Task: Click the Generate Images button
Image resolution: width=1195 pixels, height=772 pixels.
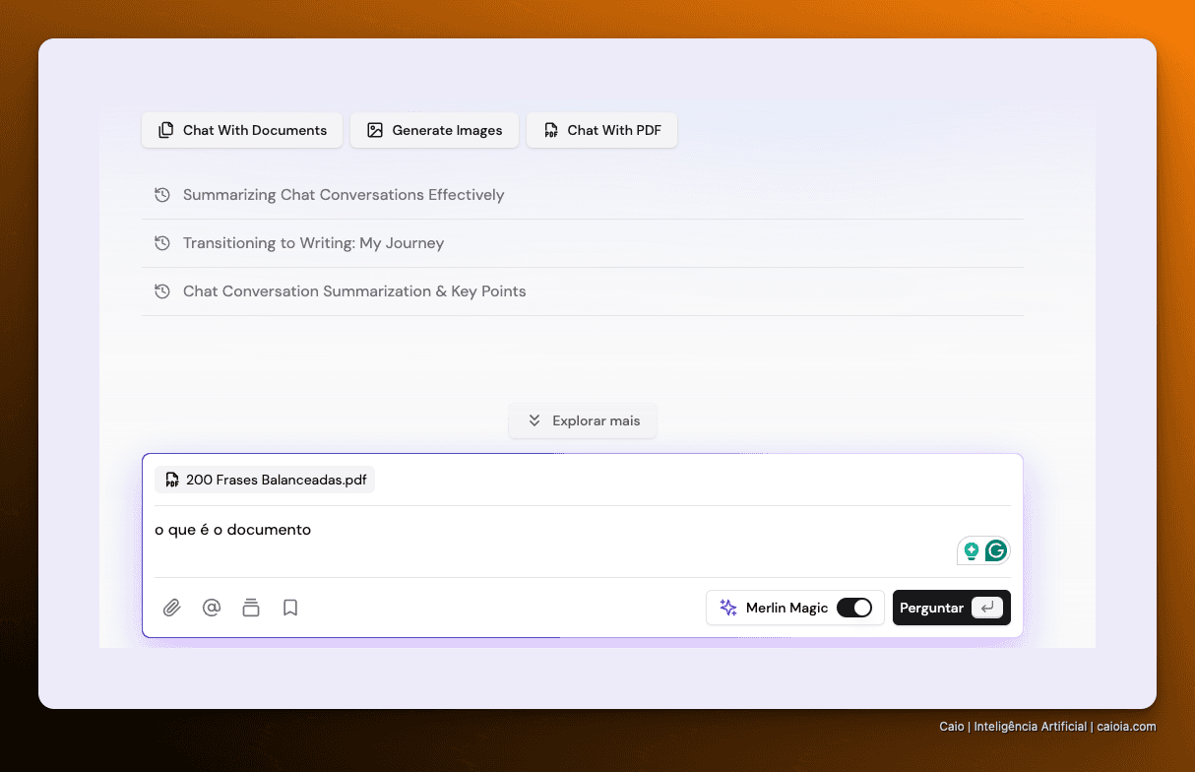Action: (434, 130)
